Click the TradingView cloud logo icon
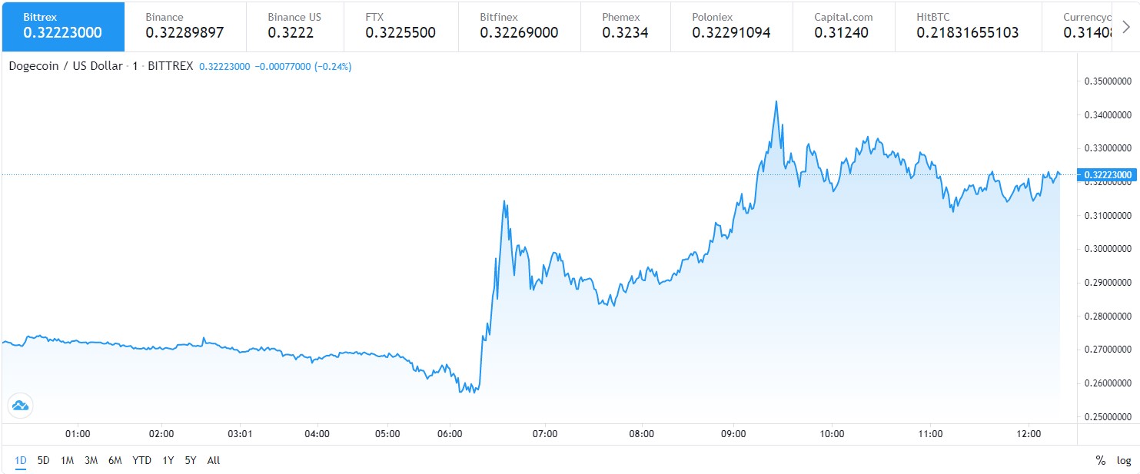Viewport: 1140px width, 474px height. [19, 406]
